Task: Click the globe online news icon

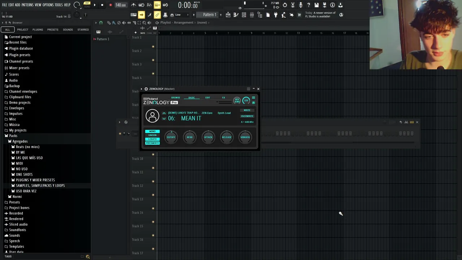Action: [x=341, y=15]
